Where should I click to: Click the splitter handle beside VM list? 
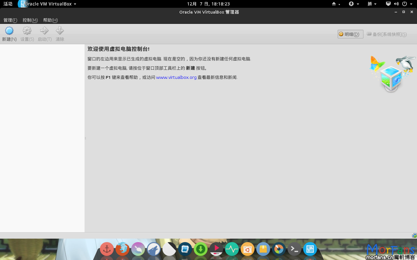coord(85,138)
